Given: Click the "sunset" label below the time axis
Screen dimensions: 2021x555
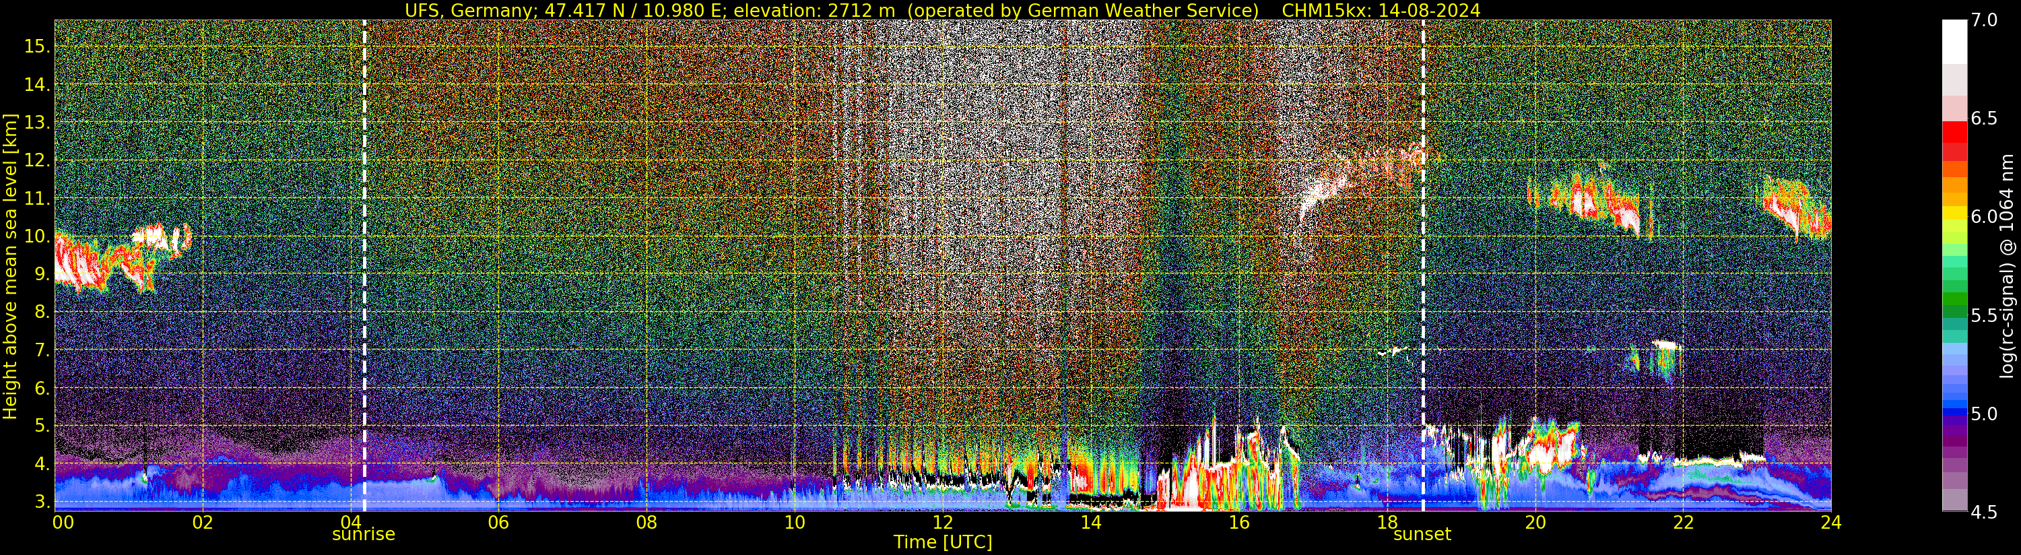Looking at the screenshot, I should tap(1422, 535).
